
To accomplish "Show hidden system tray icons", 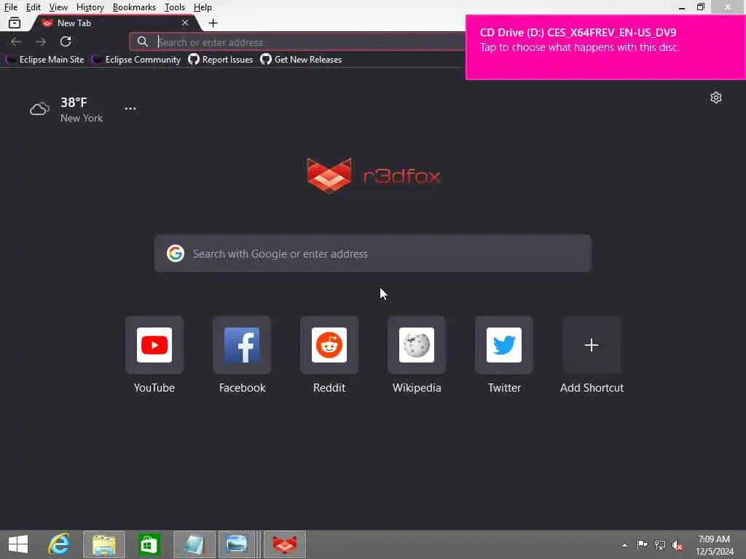I will coord(624,545).
